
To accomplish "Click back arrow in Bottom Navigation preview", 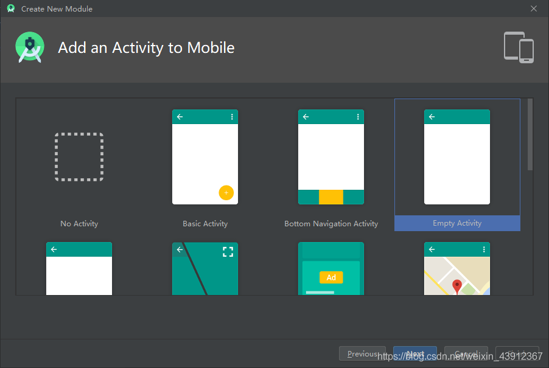I will coord(306,117).
